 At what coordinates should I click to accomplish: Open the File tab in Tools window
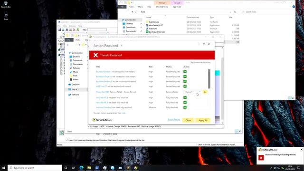(x=122, y=7)
